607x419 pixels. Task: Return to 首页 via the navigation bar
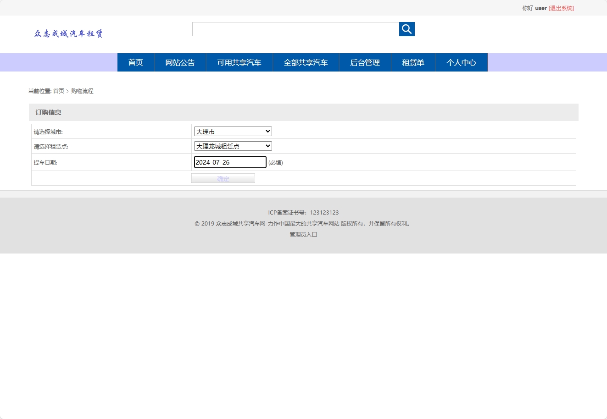pyautogui.click(x=136, y=62)
